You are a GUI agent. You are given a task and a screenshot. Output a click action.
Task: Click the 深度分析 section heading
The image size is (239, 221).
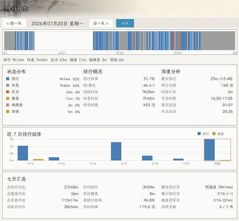tap(171, 72)
